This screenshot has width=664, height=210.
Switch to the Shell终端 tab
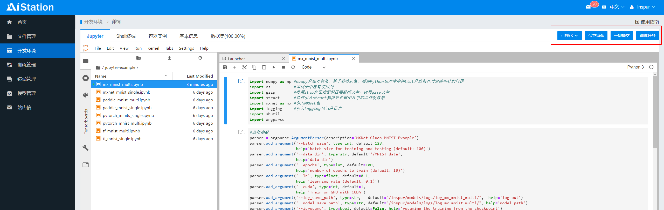tap(126, 36)
